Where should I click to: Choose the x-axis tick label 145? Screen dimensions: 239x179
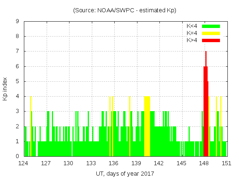[181, 163]
